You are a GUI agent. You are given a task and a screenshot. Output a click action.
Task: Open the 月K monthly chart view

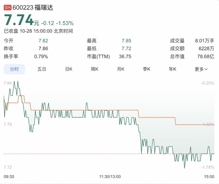click(120, 69)
